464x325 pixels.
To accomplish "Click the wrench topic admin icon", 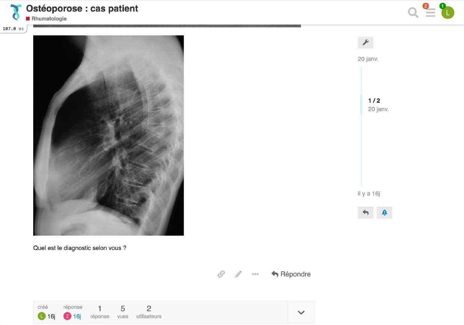I will click(365, 43).
